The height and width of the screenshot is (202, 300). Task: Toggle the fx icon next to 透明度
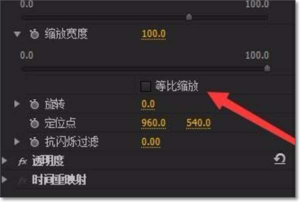point(22,161)
